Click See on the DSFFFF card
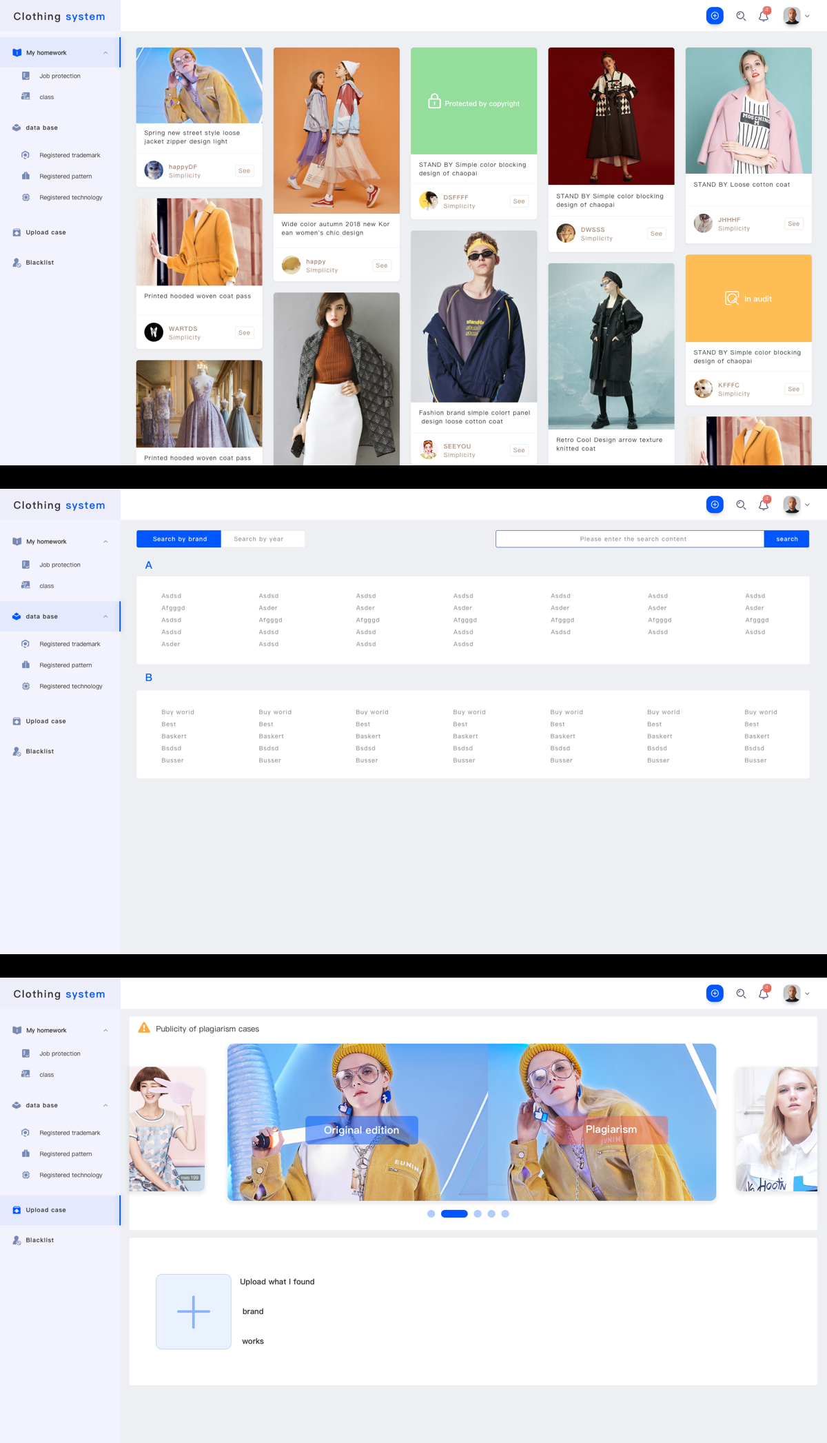 pyautogui.click(x=519, y=201)
